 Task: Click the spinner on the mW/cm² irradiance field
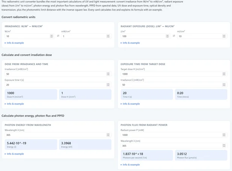coord(108,36)
